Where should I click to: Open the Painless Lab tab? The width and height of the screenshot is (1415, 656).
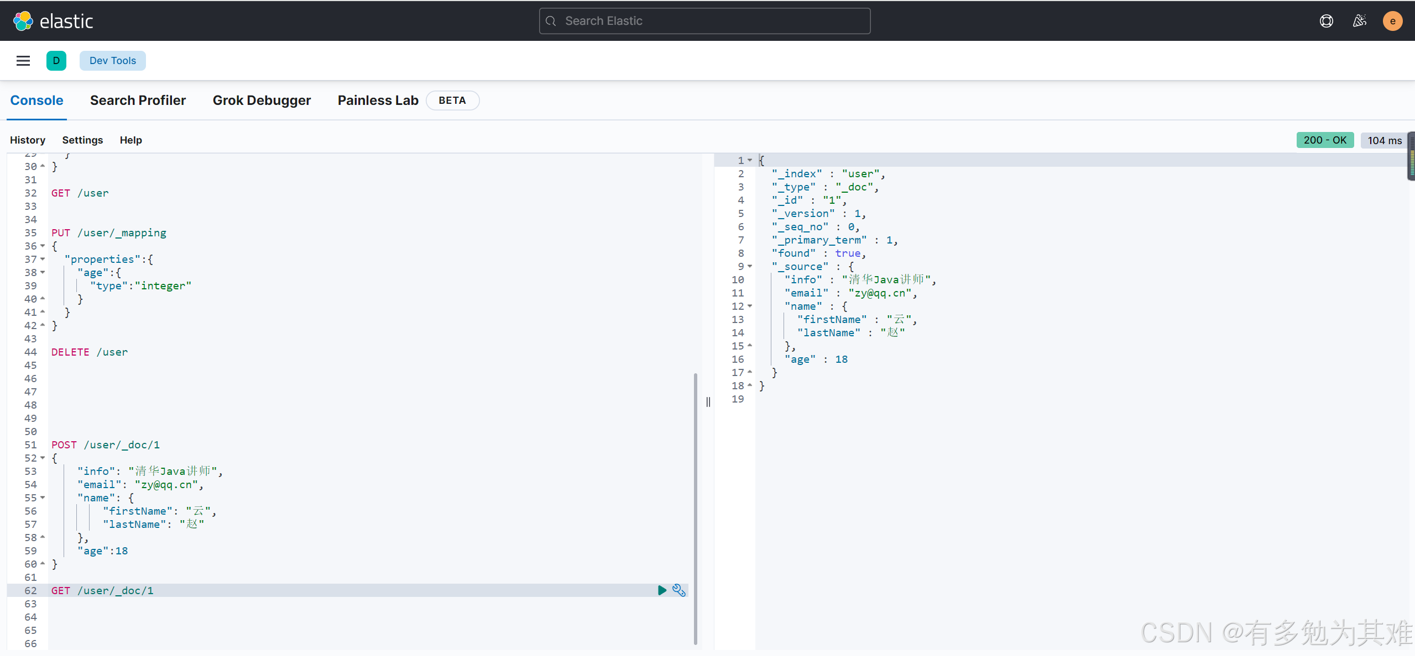pyautogui.click(x=378, y=100)
